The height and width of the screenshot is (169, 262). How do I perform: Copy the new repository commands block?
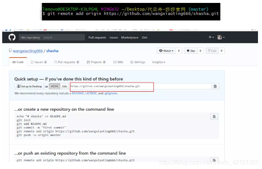point(214,116)
